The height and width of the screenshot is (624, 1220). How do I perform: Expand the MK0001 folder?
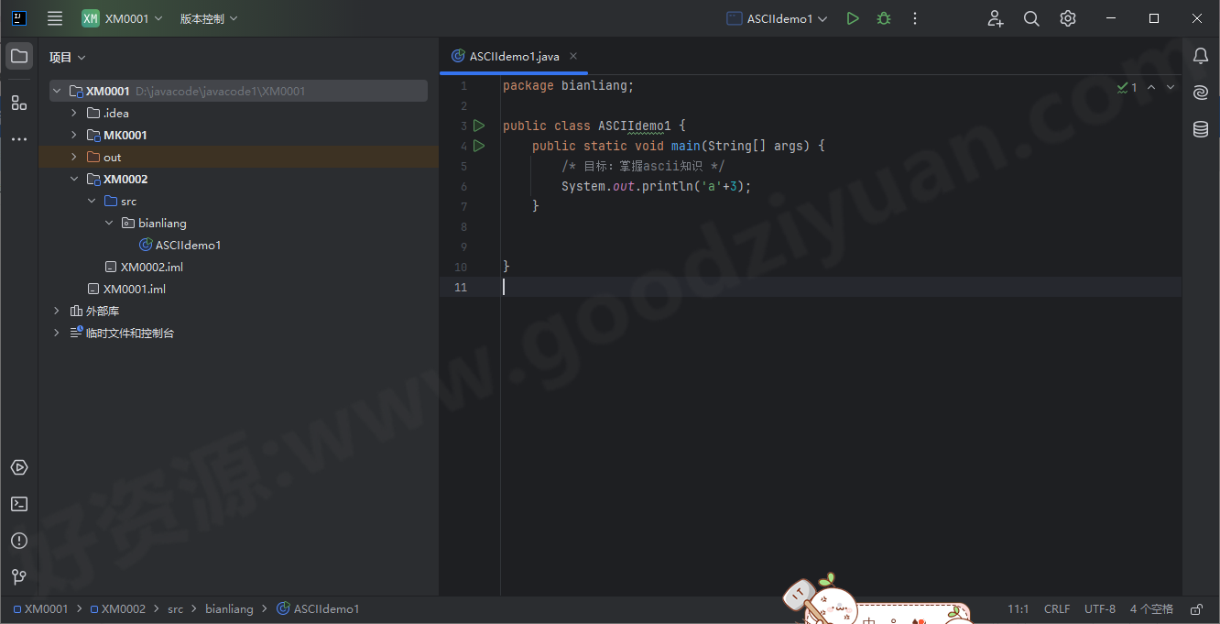[73, 135]
